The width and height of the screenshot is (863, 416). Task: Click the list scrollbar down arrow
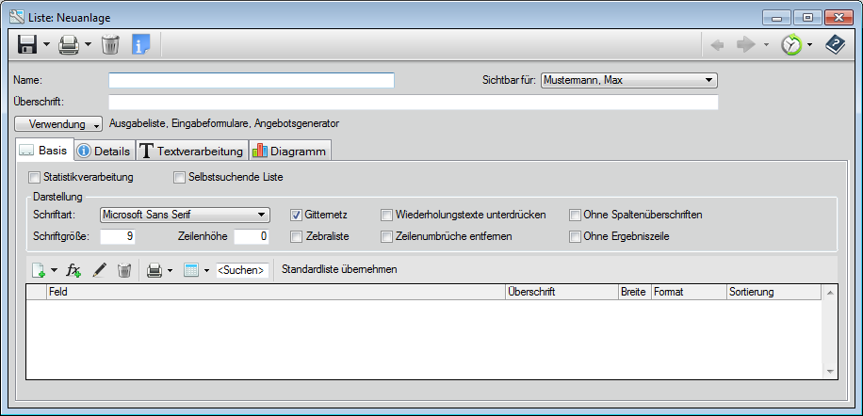(x=830, y=372)
